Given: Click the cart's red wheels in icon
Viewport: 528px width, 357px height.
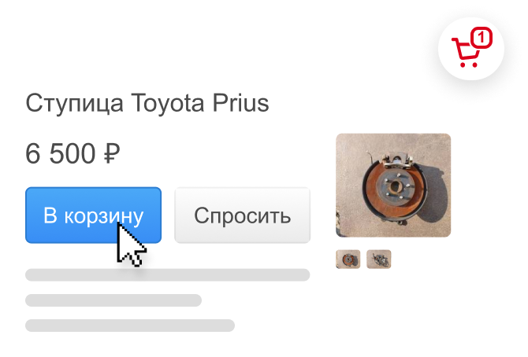Looking at the screenshot, I should tap(469, 64).
